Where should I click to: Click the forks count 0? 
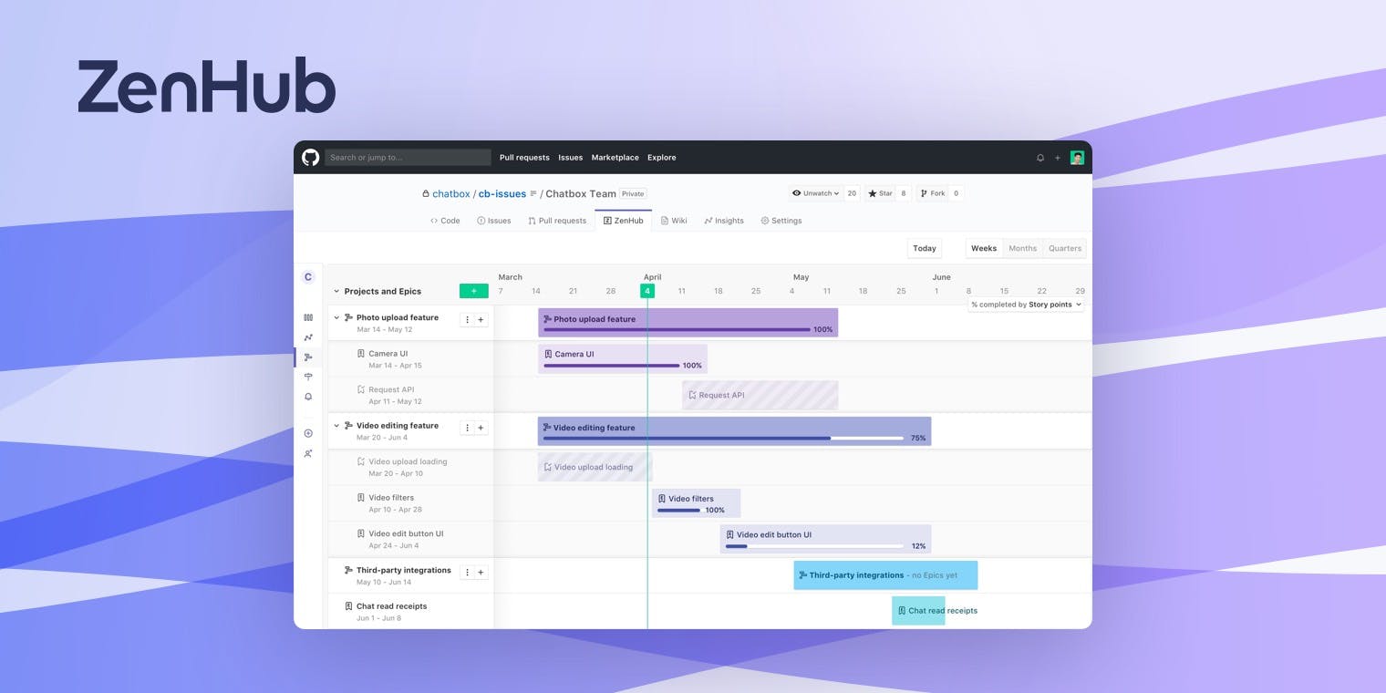coord(957,193)
